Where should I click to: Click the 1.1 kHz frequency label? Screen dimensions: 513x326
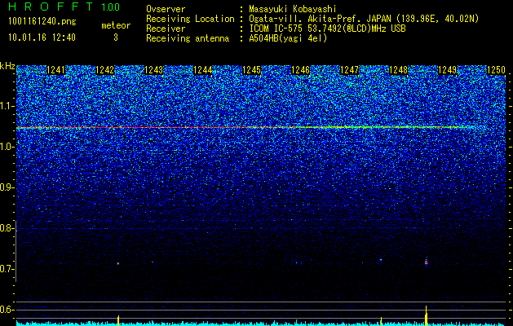click(7, 106)
